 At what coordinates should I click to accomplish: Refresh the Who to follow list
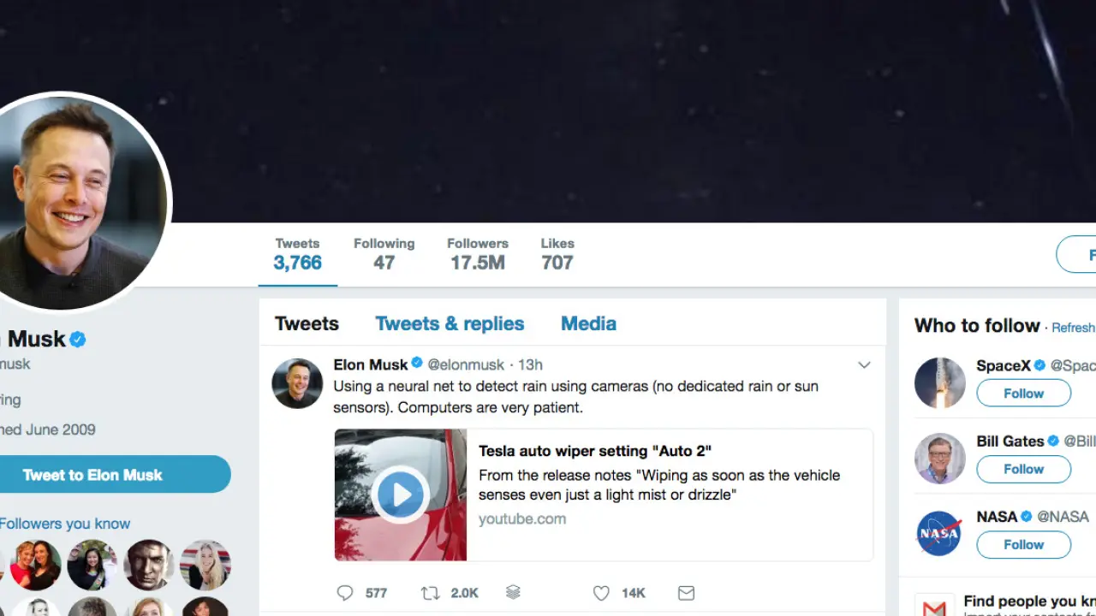(x=1073, y=328)
